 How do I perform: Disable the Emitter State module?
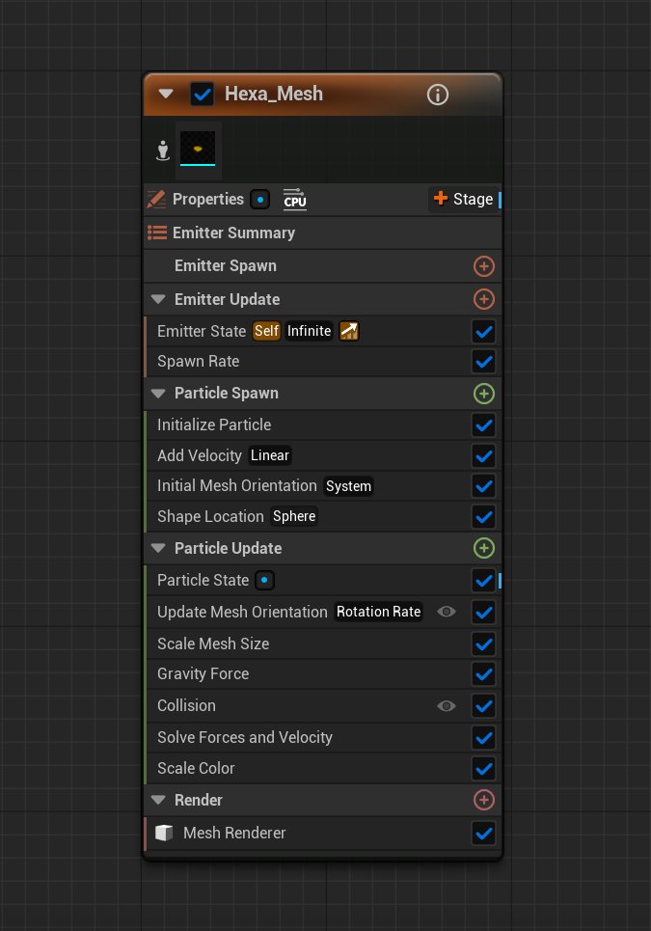pos(483,331)
